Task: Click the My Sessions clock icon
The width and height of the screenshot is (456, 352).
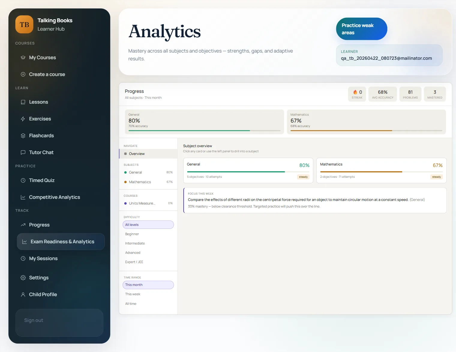Action: [23, 259]
